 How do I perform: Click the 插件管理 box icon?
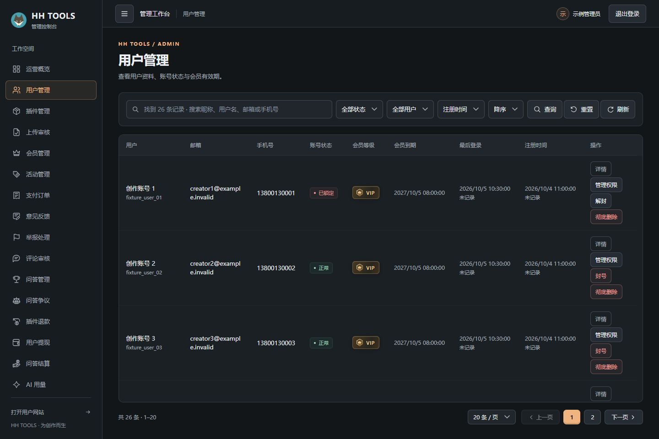point(16,111)
